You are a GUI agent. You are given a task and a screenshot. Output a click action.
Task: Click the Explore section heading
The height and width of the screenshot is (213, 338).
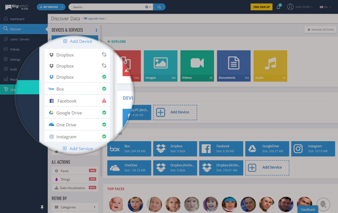(x=117, y=42)
